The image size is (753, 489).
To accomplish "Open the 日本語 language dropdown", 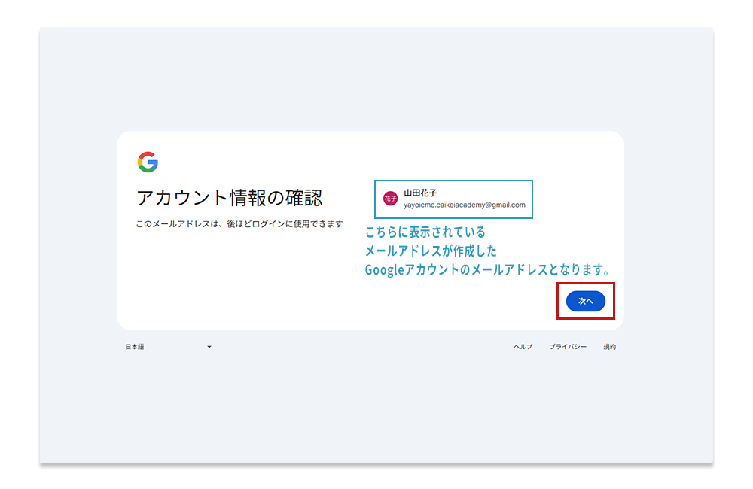I will pyautogui.click(x=168, y=347).
